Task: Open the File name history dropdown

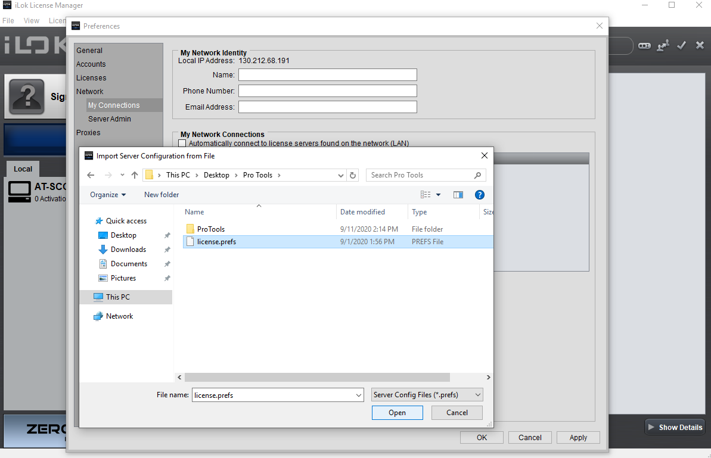Action: coord(358,395)
